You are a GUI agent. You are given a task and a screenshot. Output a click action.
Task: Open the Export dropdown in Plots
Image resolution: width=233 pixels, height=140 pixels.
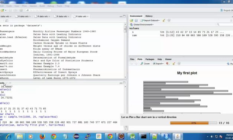[x=158, y=64]
